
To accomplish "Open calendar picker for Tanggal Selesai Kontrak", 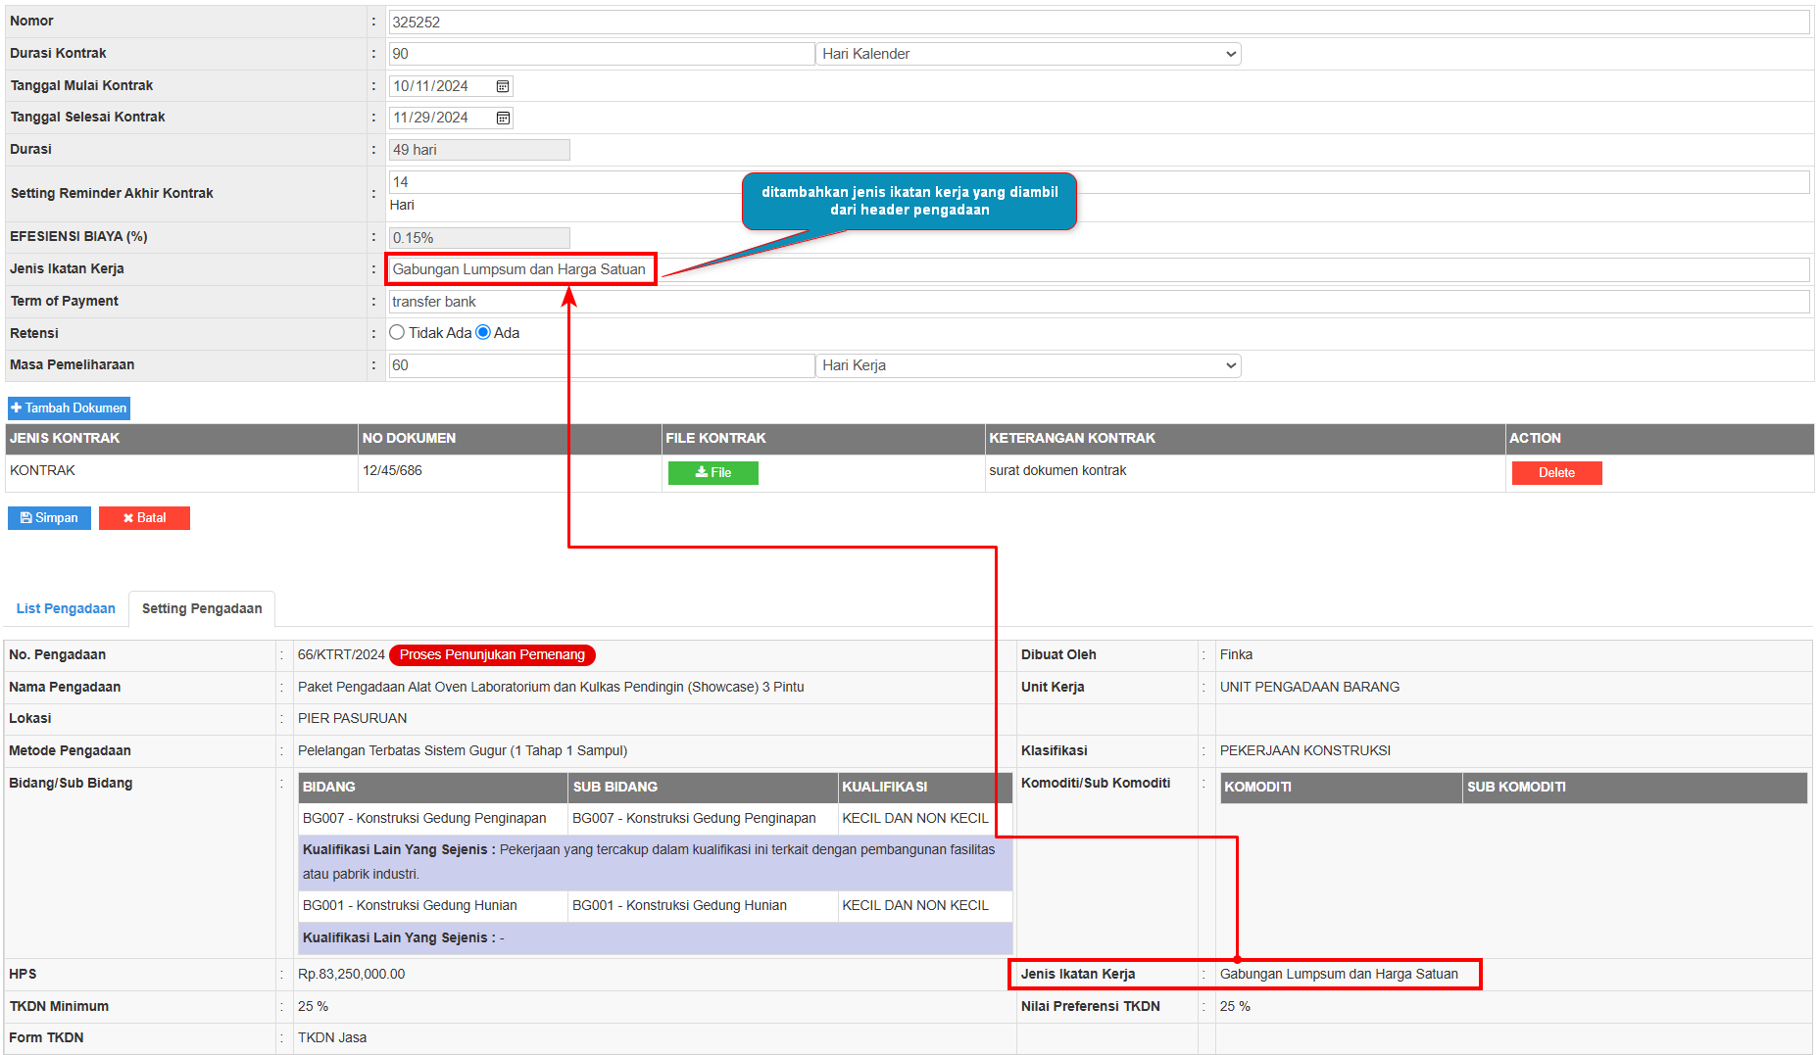I will coord(503,118).
